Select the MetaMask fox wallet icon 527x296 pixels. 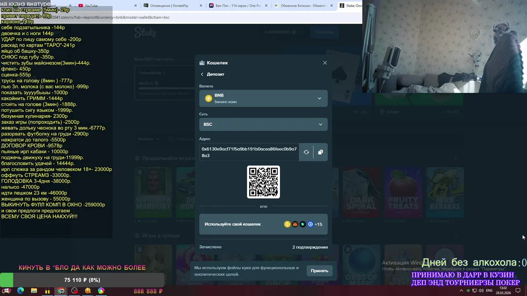(295, 224)
